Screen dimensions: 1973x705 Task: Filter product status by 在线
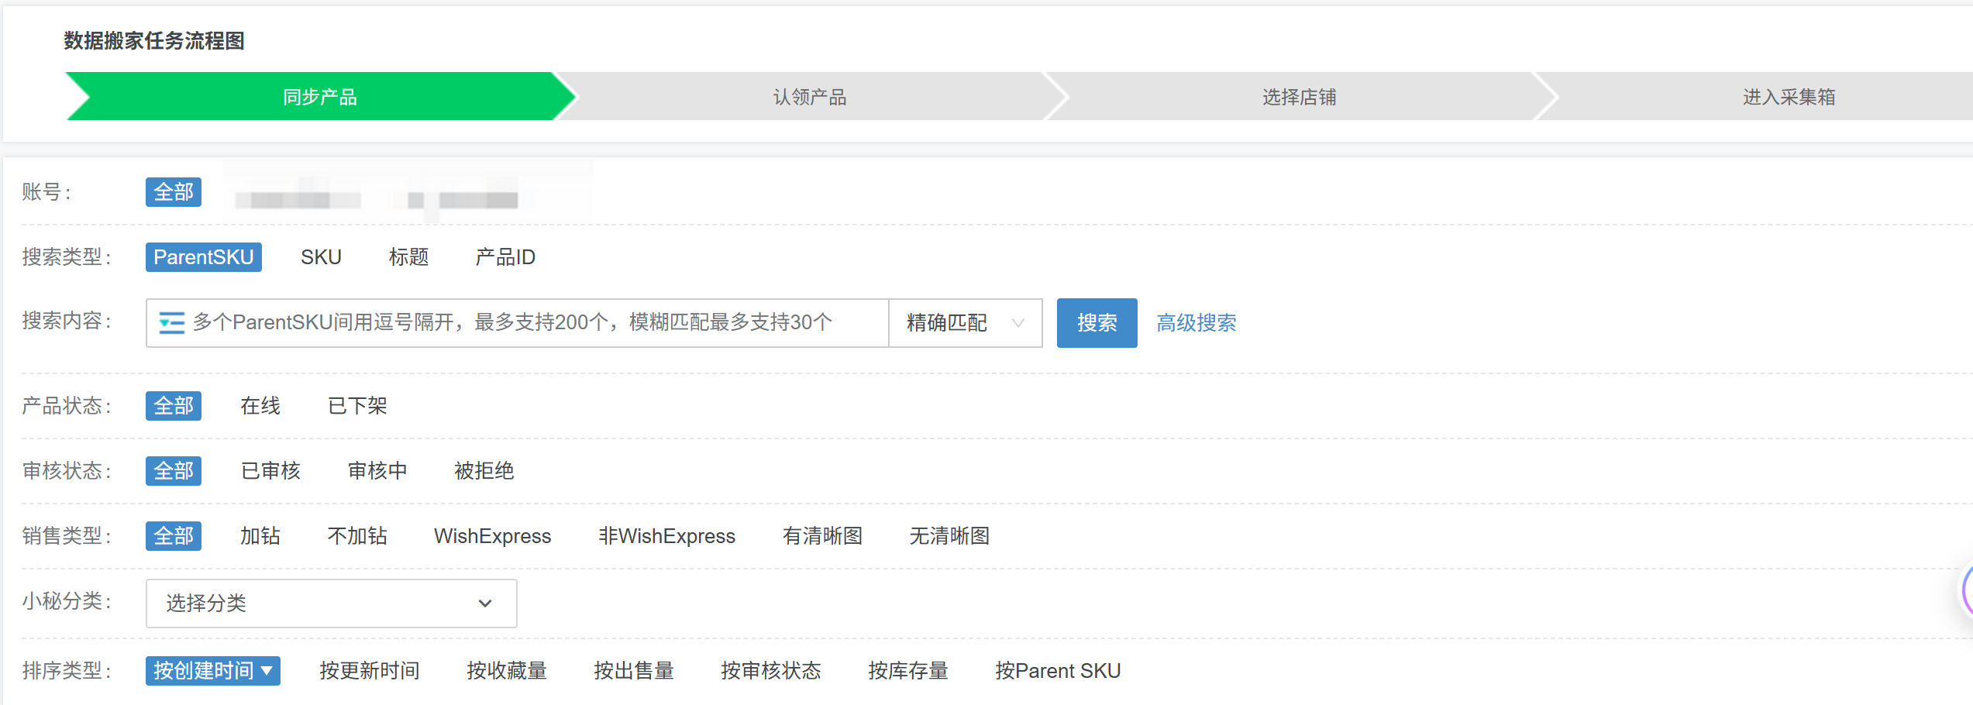(x=260, y=406)
